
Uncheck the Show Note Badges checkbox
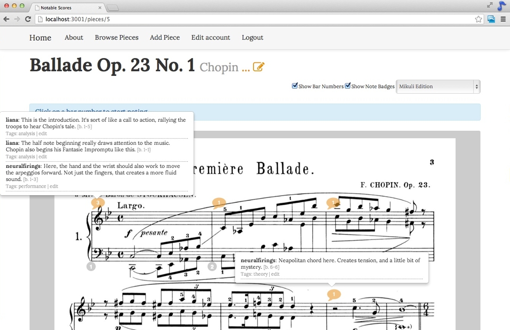(348, 86)
